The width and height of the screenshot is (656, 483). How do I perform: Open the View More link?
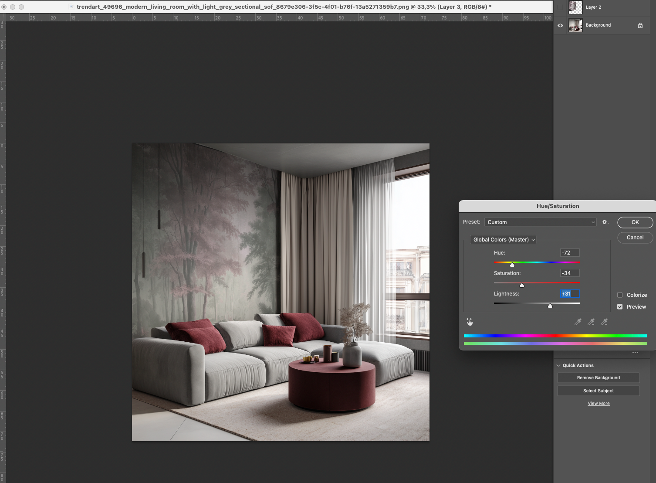[x=599, y=404]
